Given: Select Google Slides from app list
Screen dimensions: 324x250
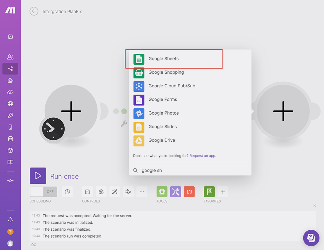Looking at the screenshot, I should (190, 127).
